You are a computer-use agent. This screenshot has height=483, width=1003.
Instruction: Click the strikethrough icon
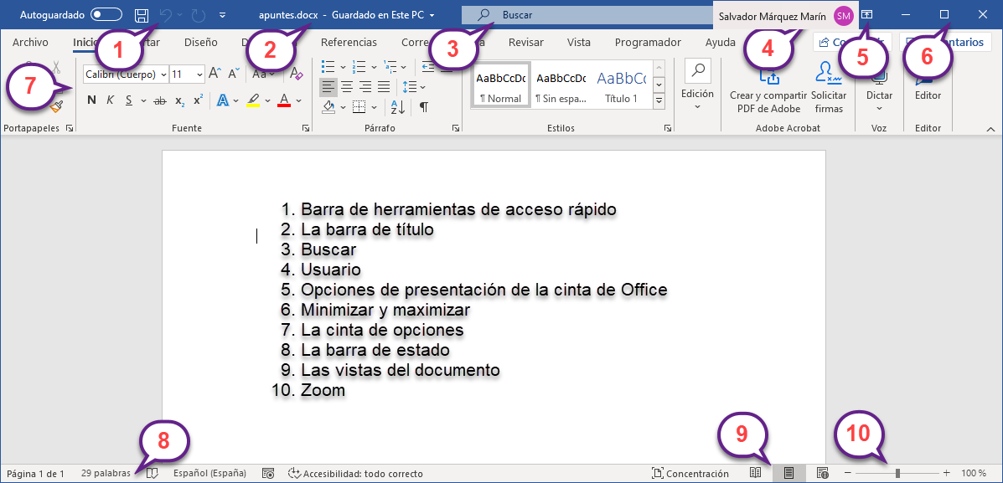point(159,101)
